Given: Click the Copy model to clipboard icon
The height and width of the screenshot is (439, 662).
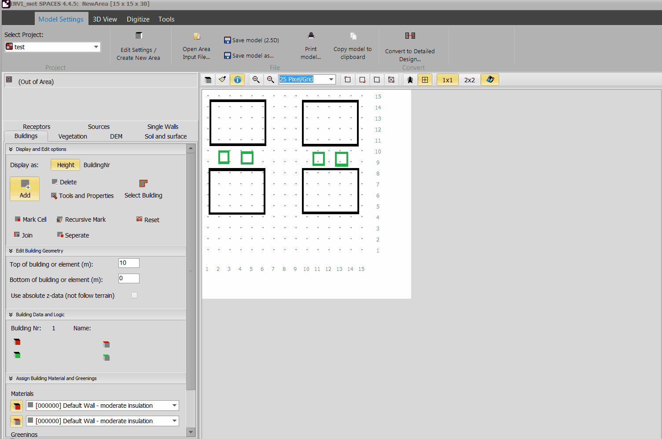Looking at the screenshot, I should [x=353, y=36].
